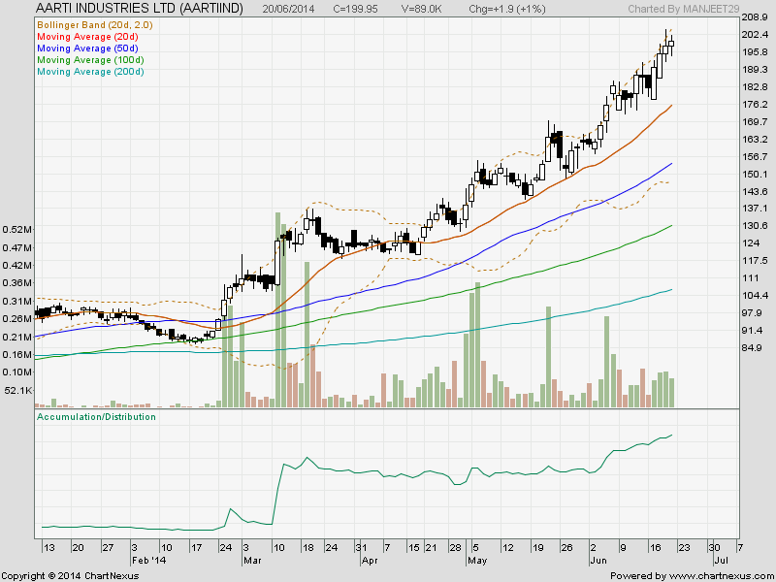Click the Accumulation/Distribution panel label
The height and width of the screenshot is (582, 776).
96,417
